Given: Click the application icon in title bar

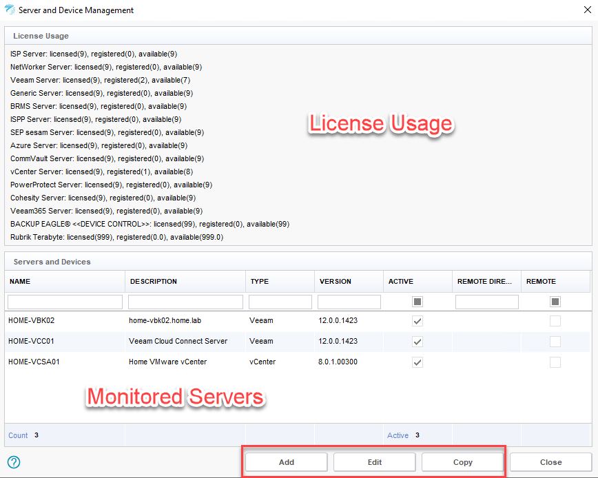Looking at the screenshot, I should coord(9,10).
